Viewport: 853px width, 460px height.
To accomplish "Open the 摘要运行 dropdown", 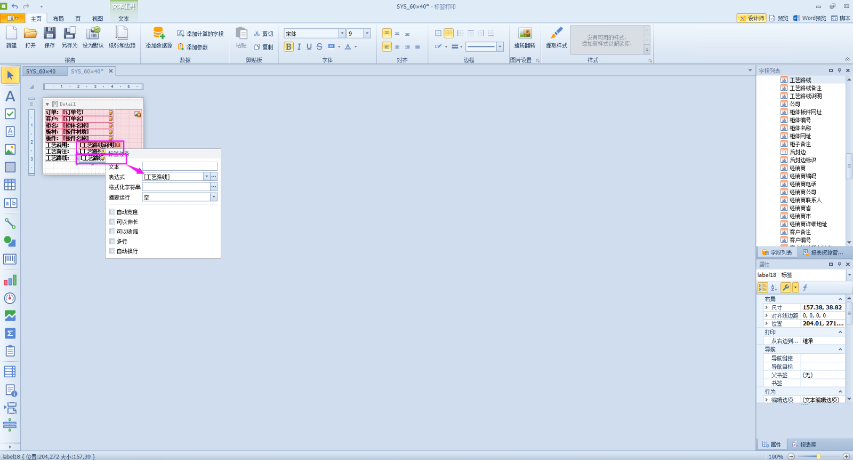I will point(214,197).
